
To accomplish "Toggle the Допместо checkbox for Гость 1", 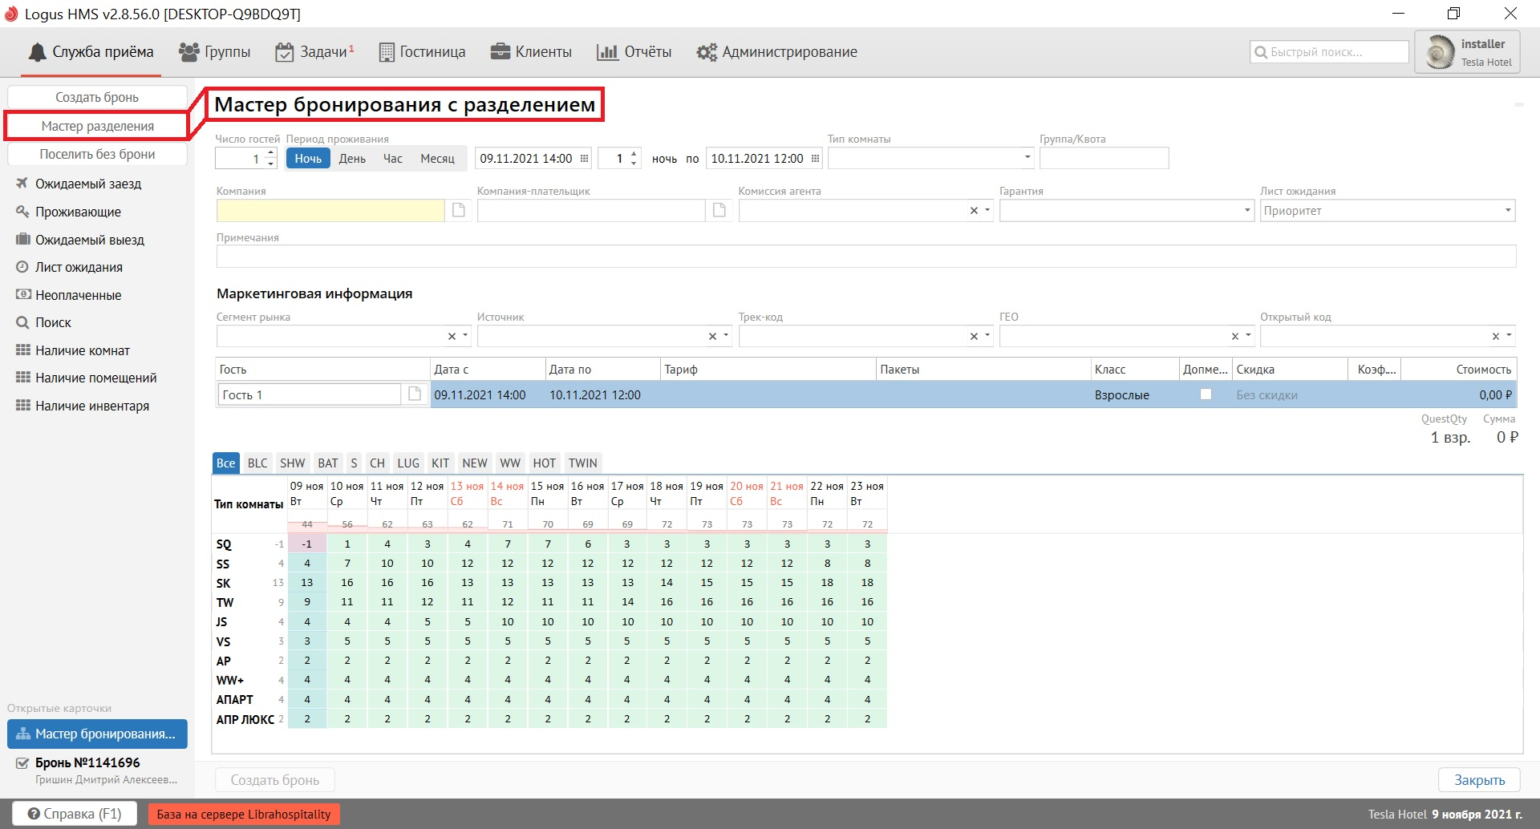I will tap(1205, 394).
